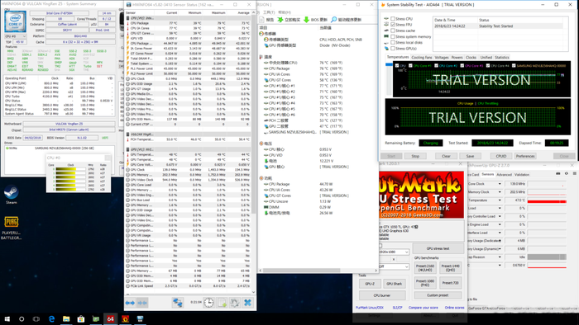579x325 pixels.
Task: Open GPU-Z Memory Controller Load dropdown
Action: 500,216
